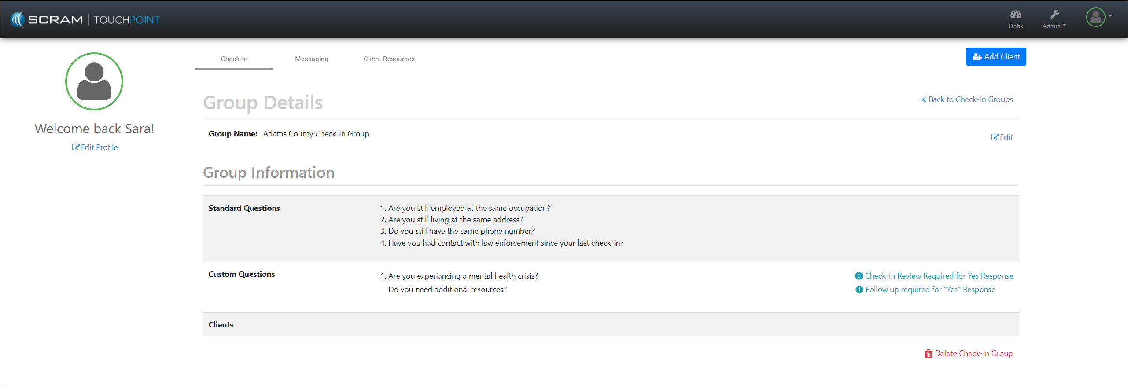Click the Admin wrench icon
Image resolution: width=1128 pixels, height=386 pixels.
pyautogui.click(x=1054, y=15)
